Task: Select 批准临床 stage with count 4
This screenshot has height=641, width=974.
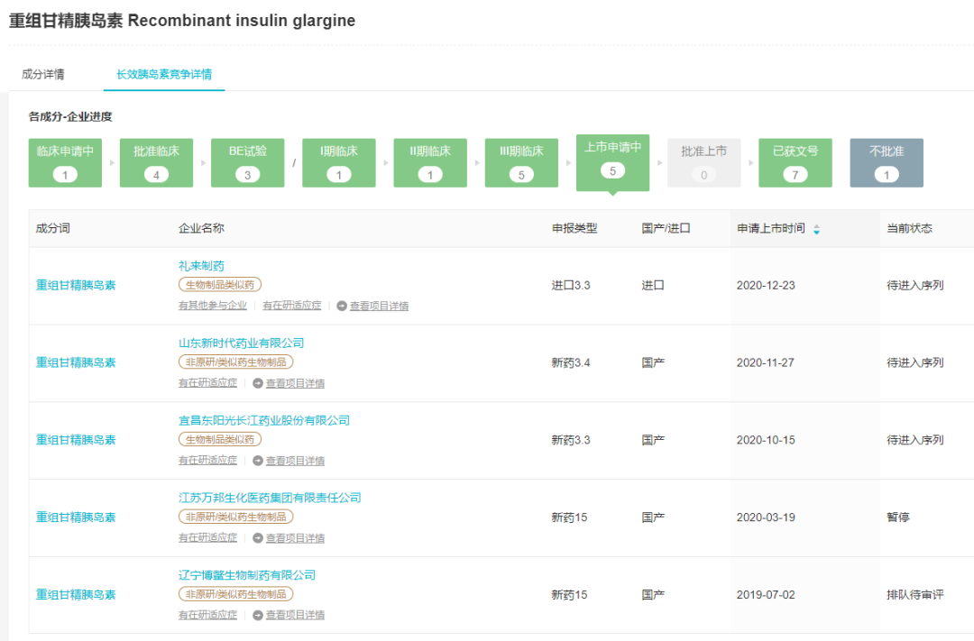Action: coord(156,162)
